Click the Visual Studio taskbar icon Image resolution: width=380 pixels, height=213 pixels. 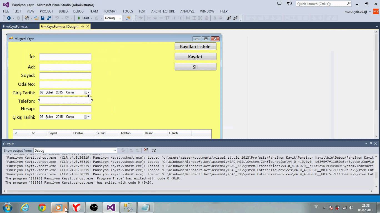point(111,207)
